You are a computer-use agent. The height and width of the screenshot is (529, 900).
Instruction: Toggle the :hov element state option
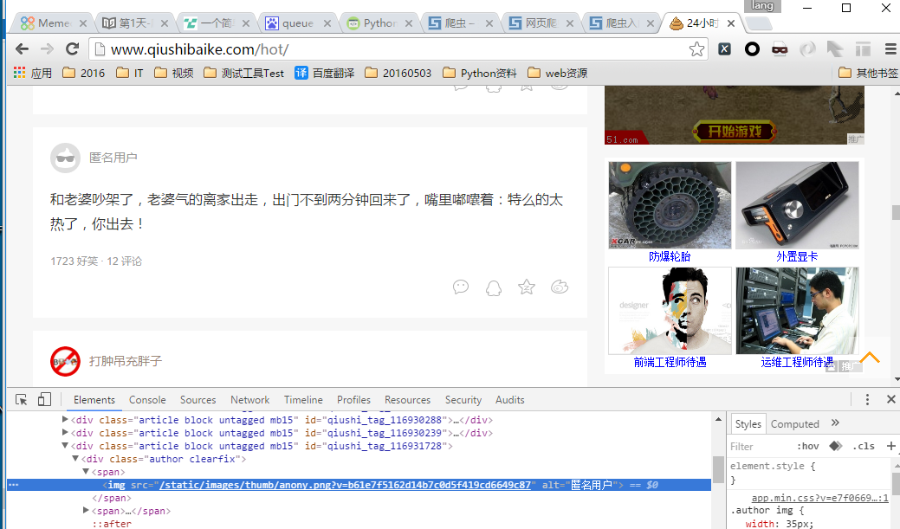(807, 447)
